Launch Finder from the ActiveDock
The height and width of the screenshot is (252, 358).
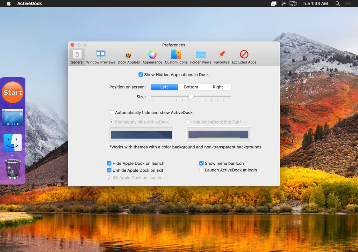coord(13,143)
